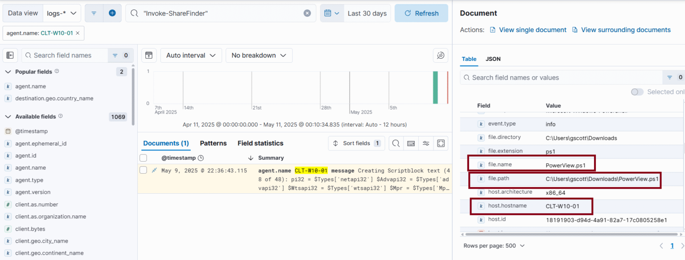Switch to the JSON tab
Viewport: 685px width, 260px height.
click(493, 59)
